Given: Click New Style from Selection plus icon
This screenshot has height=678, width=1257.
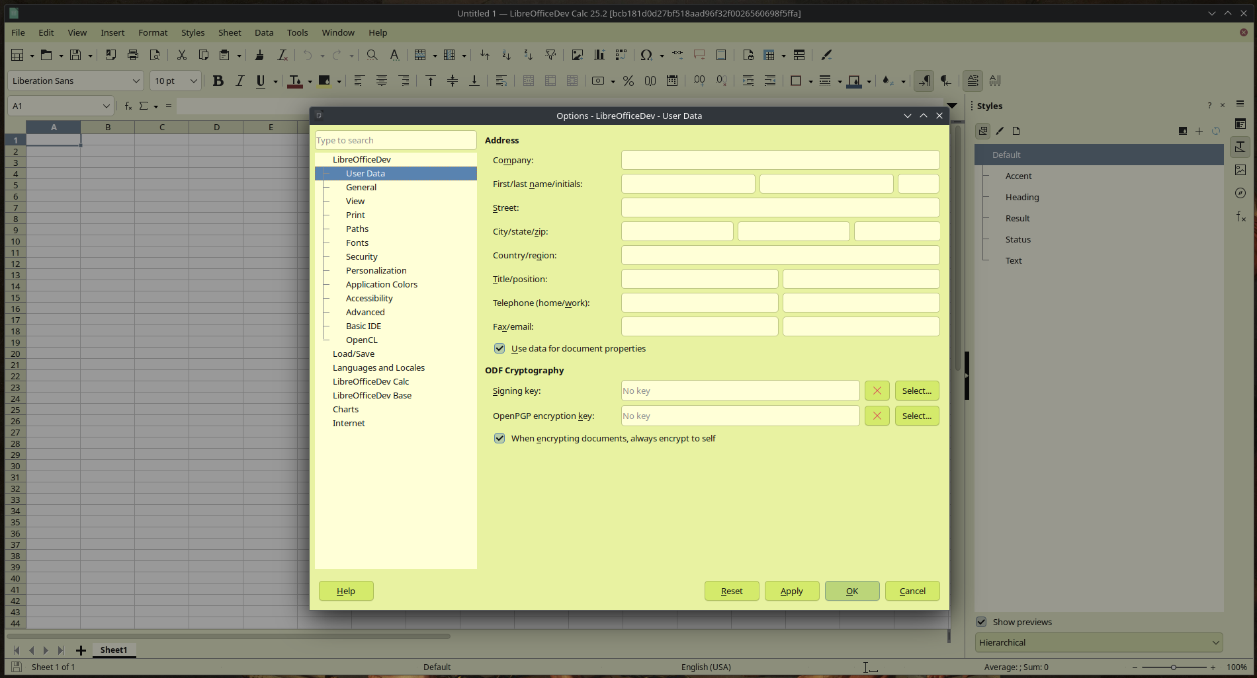Looking at the screenshot, I should [1199, 131].
